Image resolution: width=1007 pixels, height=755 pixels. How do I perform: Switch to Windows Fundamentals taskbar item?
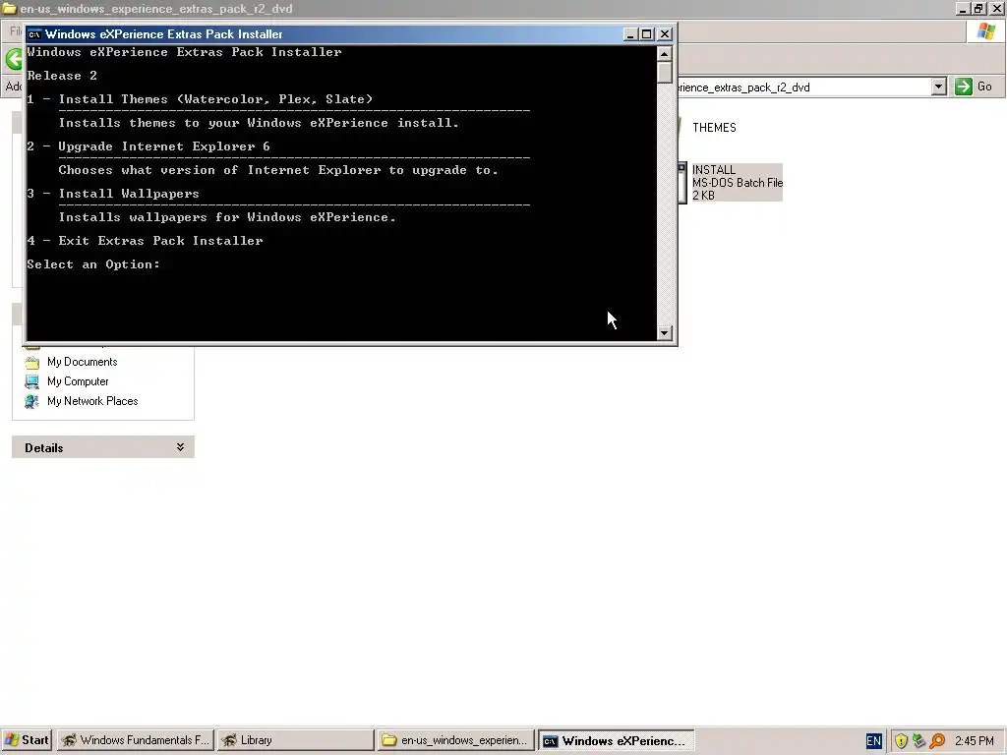(136, 740)
